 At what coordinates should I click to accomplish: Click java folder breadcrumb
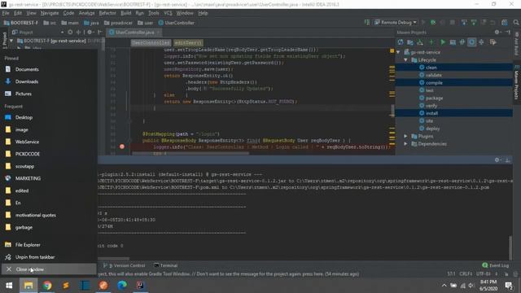coord(91,23)
